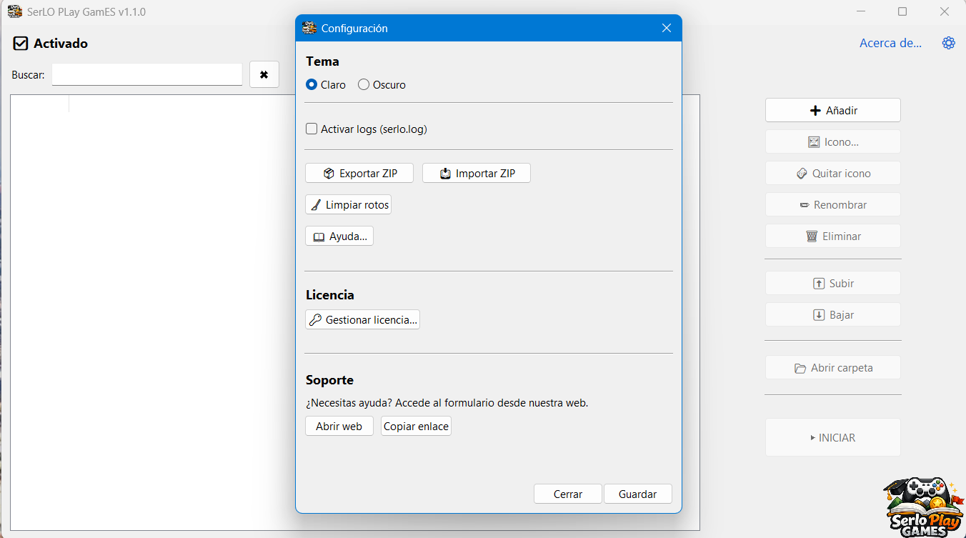The height and width of the screenshot is (538, 966).
Task: Click the Exportar ZIP package icon button
Action: [359, 174]
